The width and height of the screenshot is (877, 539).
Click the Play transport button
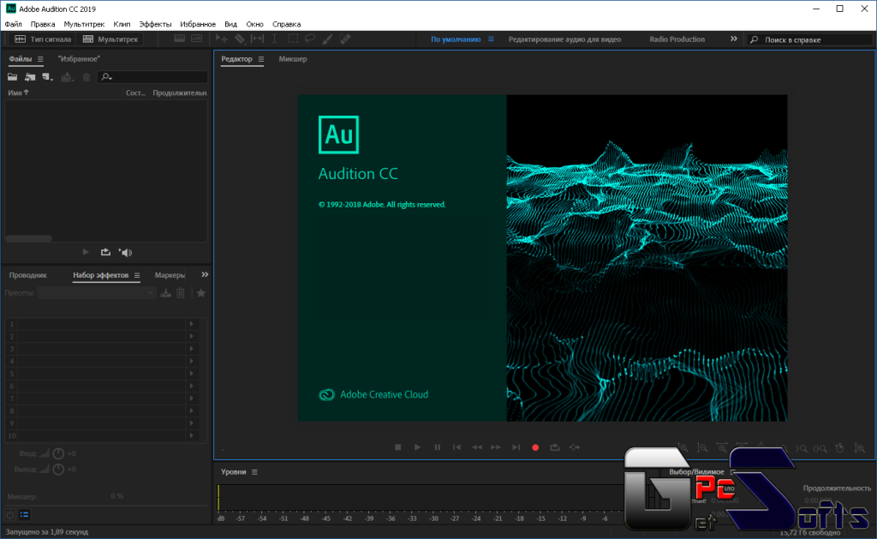coord(417,447)
